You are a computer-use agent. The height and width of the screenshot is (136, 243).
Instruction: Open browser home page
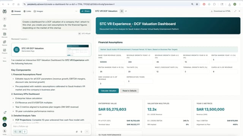(18, 4)
